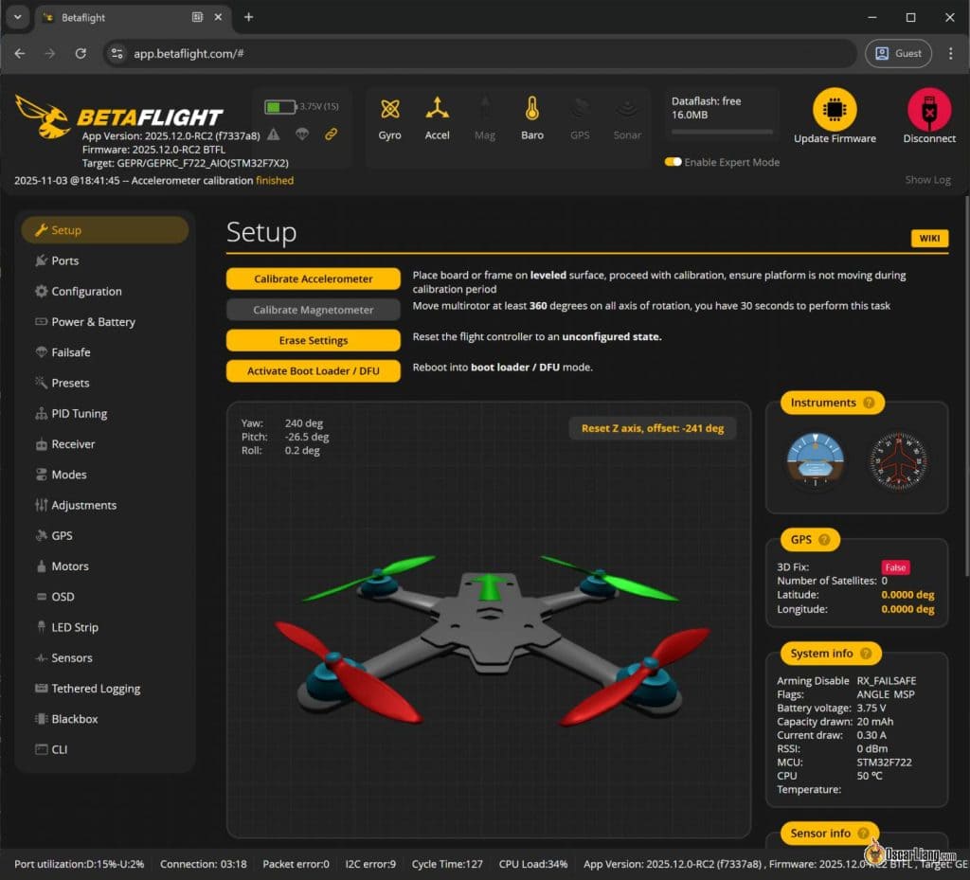Click the CLI terminal icon

point(42,749)
